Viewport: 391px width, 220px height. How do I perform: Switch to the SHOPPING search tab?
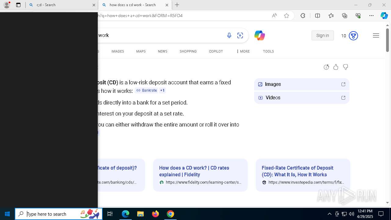coord(188,51)
